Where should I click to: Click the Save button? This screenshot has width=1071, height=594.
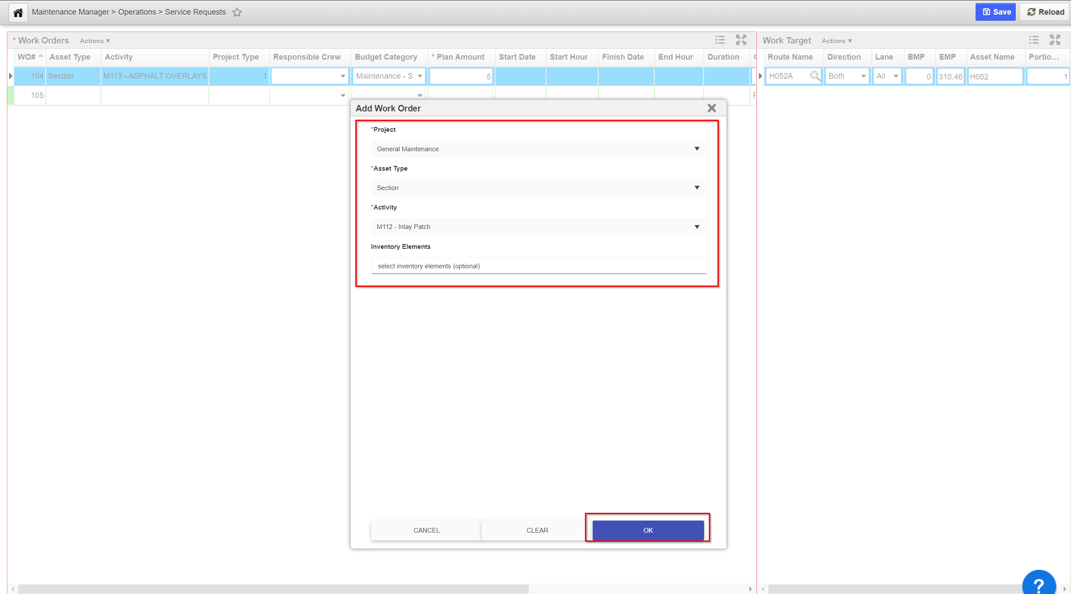click(x=995, y=12)
